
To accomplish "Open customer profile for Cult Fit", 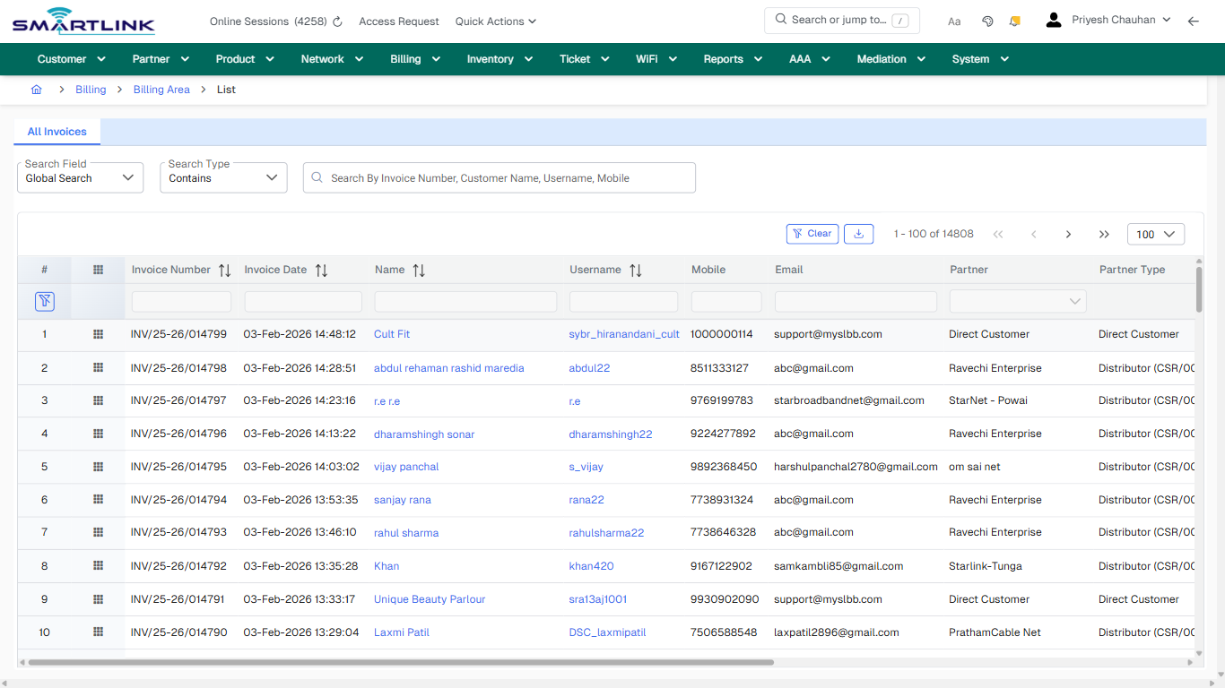I will click(392, 334).
